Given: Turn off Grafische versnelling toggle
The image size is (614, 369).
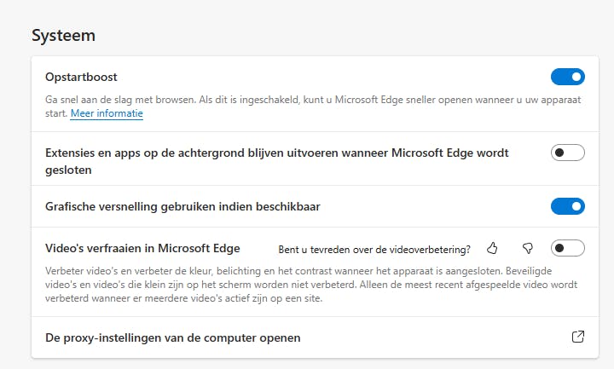Looking at the screenshot, I should (567, 206).
